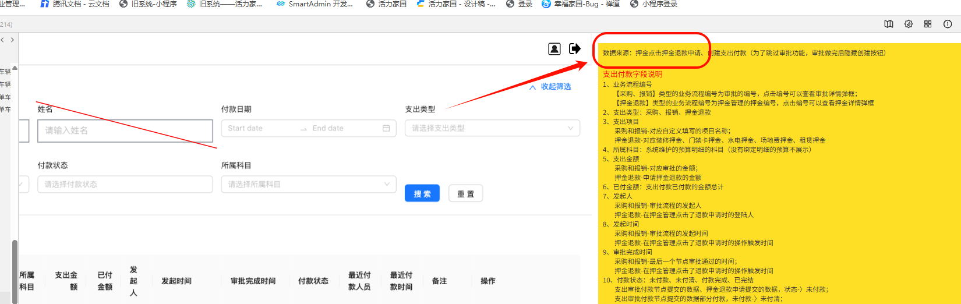This screenshot has height=304, width=961.
Task: Click the 发起人 column header
Action: point(133,281)
